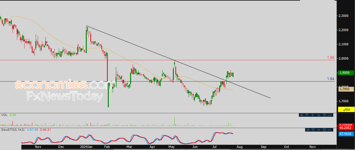Click the K:87.96 stochastic reading

coord(33,130)
